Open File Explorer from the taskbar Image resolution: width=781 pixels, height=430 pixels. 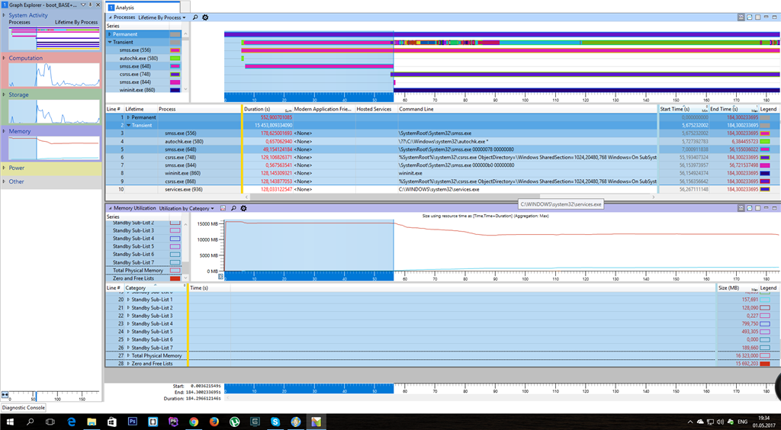(92, 422)
